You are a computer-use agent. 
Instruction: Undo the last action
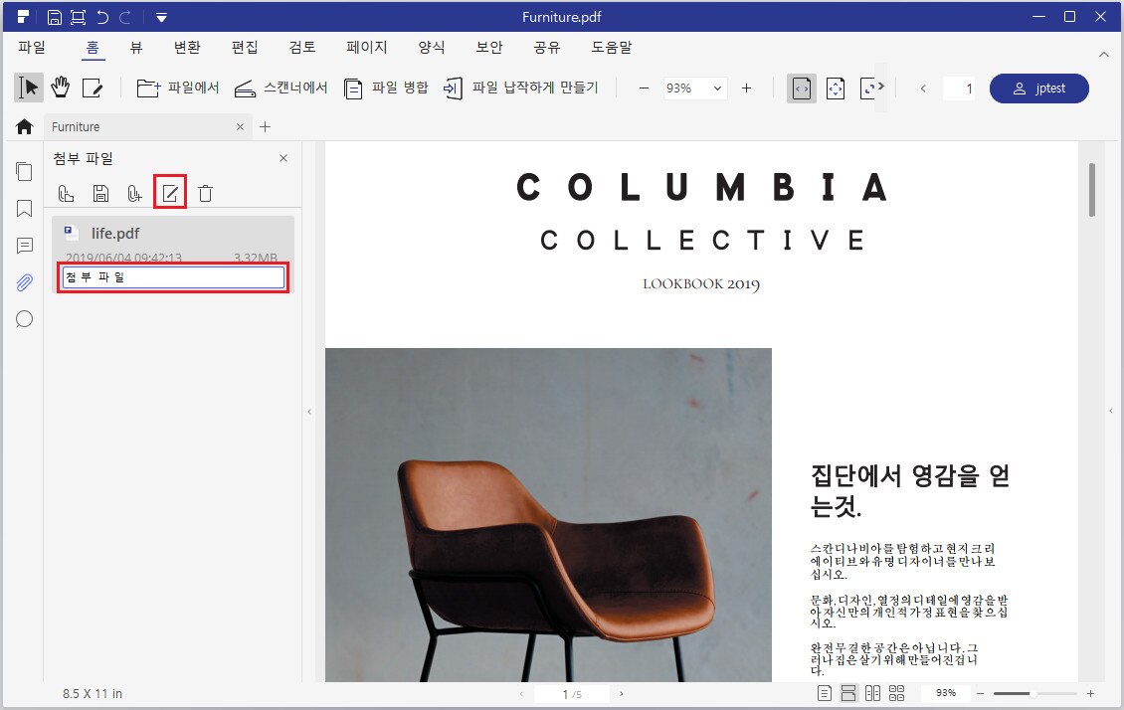[x=102, y=17]
